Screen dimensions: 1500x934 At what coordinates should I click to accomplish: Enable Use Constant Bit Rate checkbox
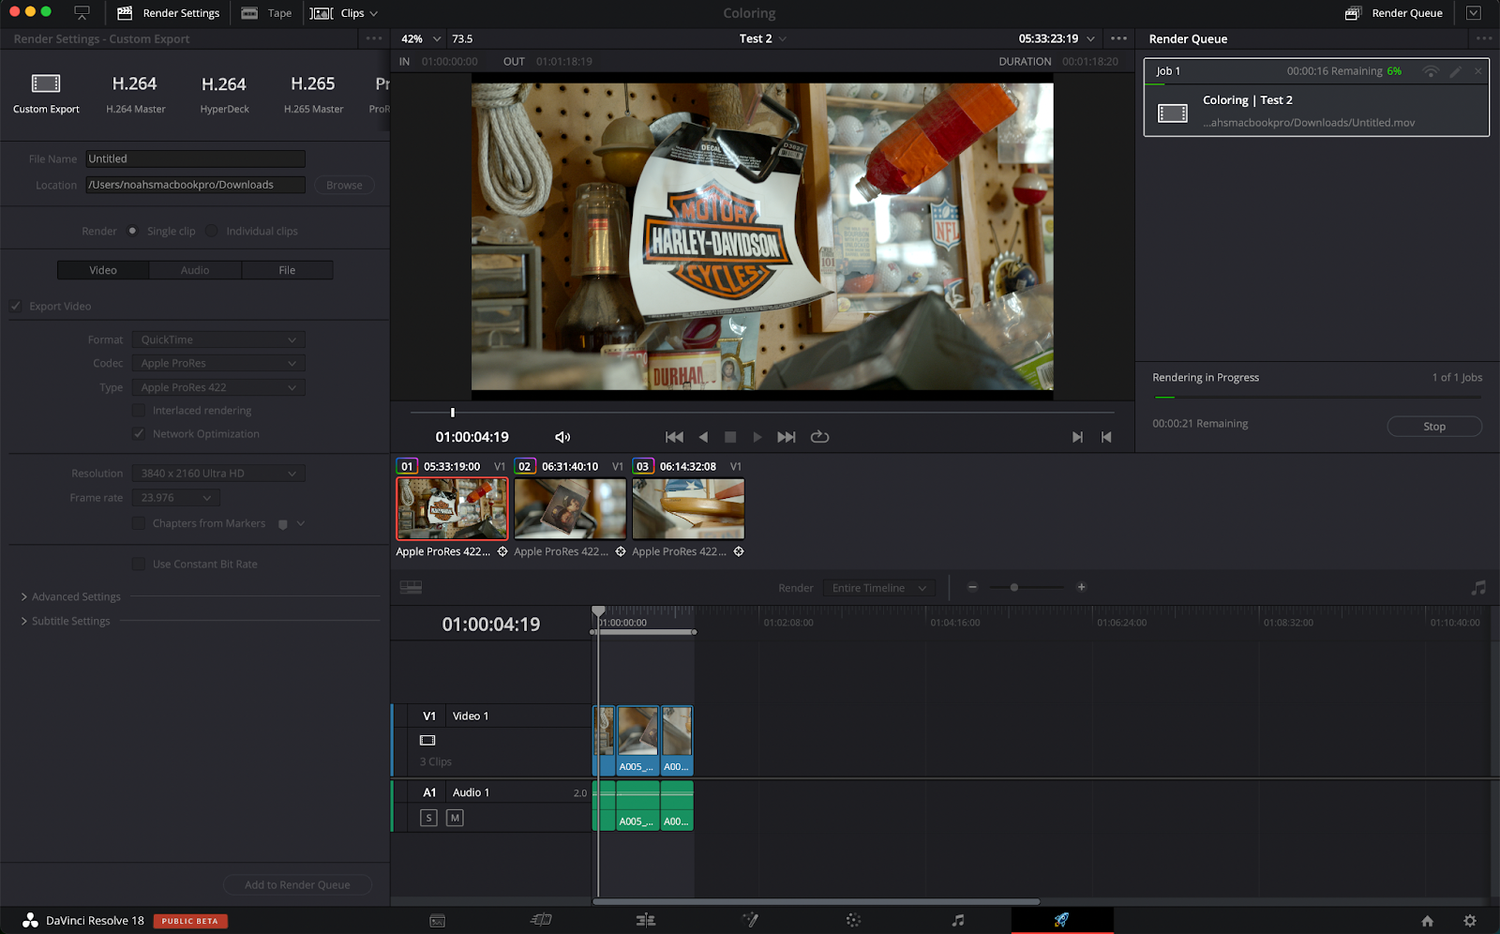[139, 564]
